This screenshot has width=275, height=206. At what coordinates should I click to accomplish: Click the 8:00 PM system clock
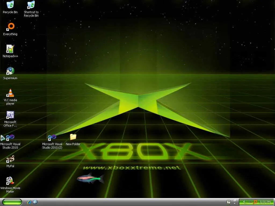tap(265, 202)
